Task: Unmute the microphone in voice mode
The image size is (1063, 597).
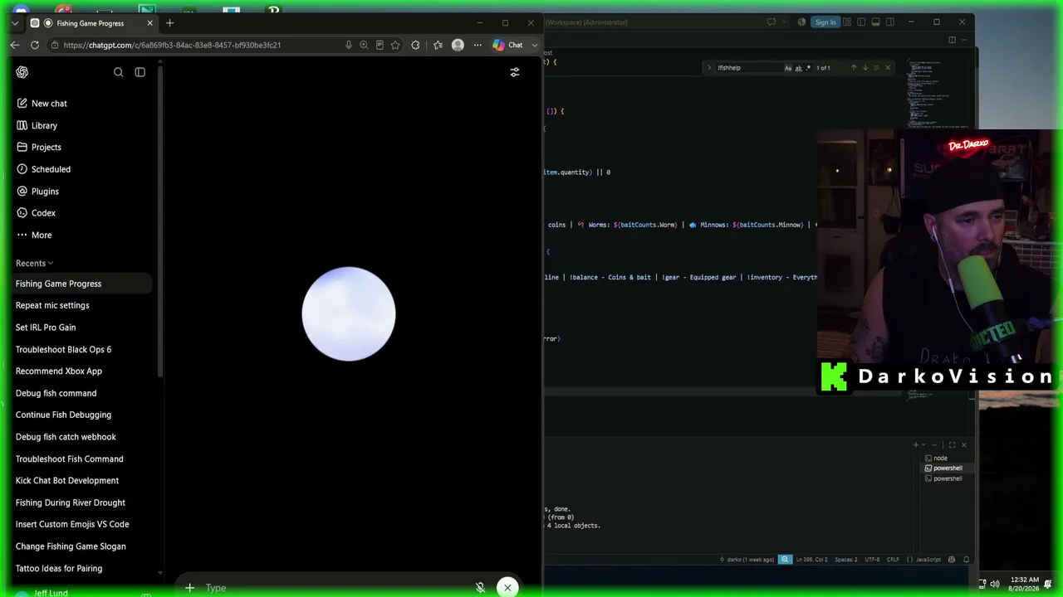Action: click(x=480, y=588)
